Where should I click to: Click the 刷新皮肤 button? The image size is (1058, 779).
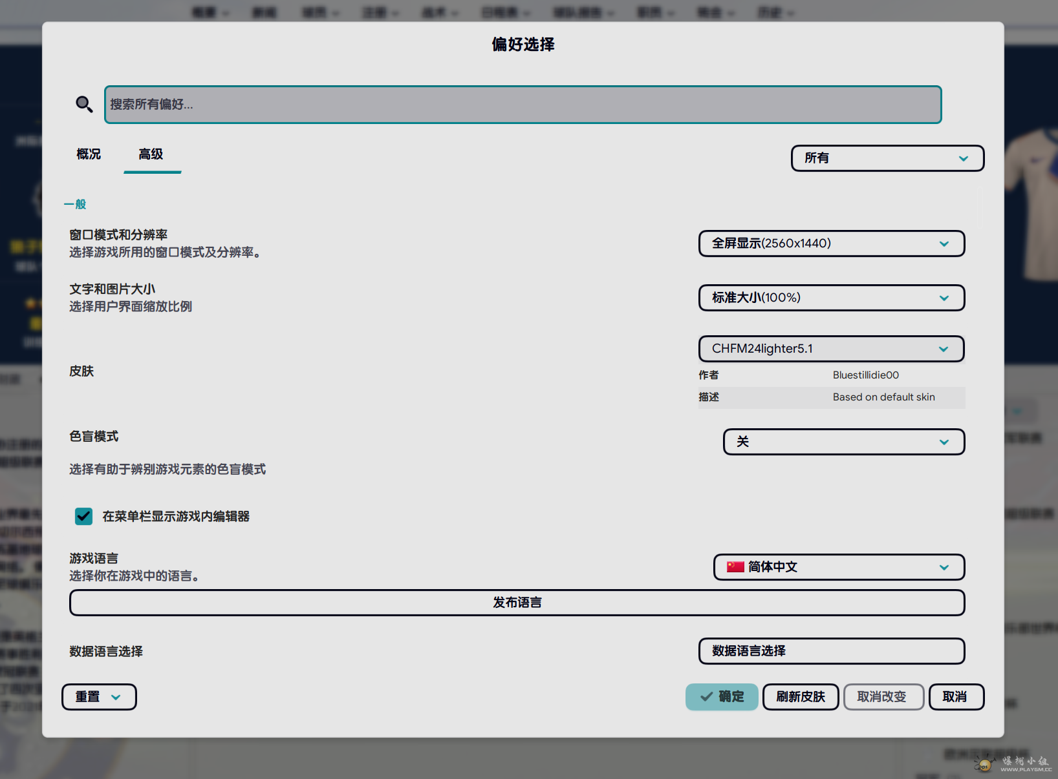coord(800,697)
